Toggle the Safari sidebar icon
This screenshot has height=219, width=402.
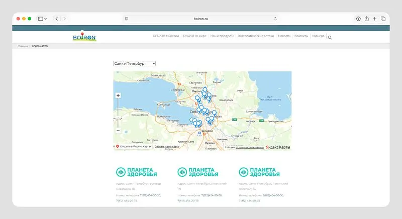pos(41,19)
